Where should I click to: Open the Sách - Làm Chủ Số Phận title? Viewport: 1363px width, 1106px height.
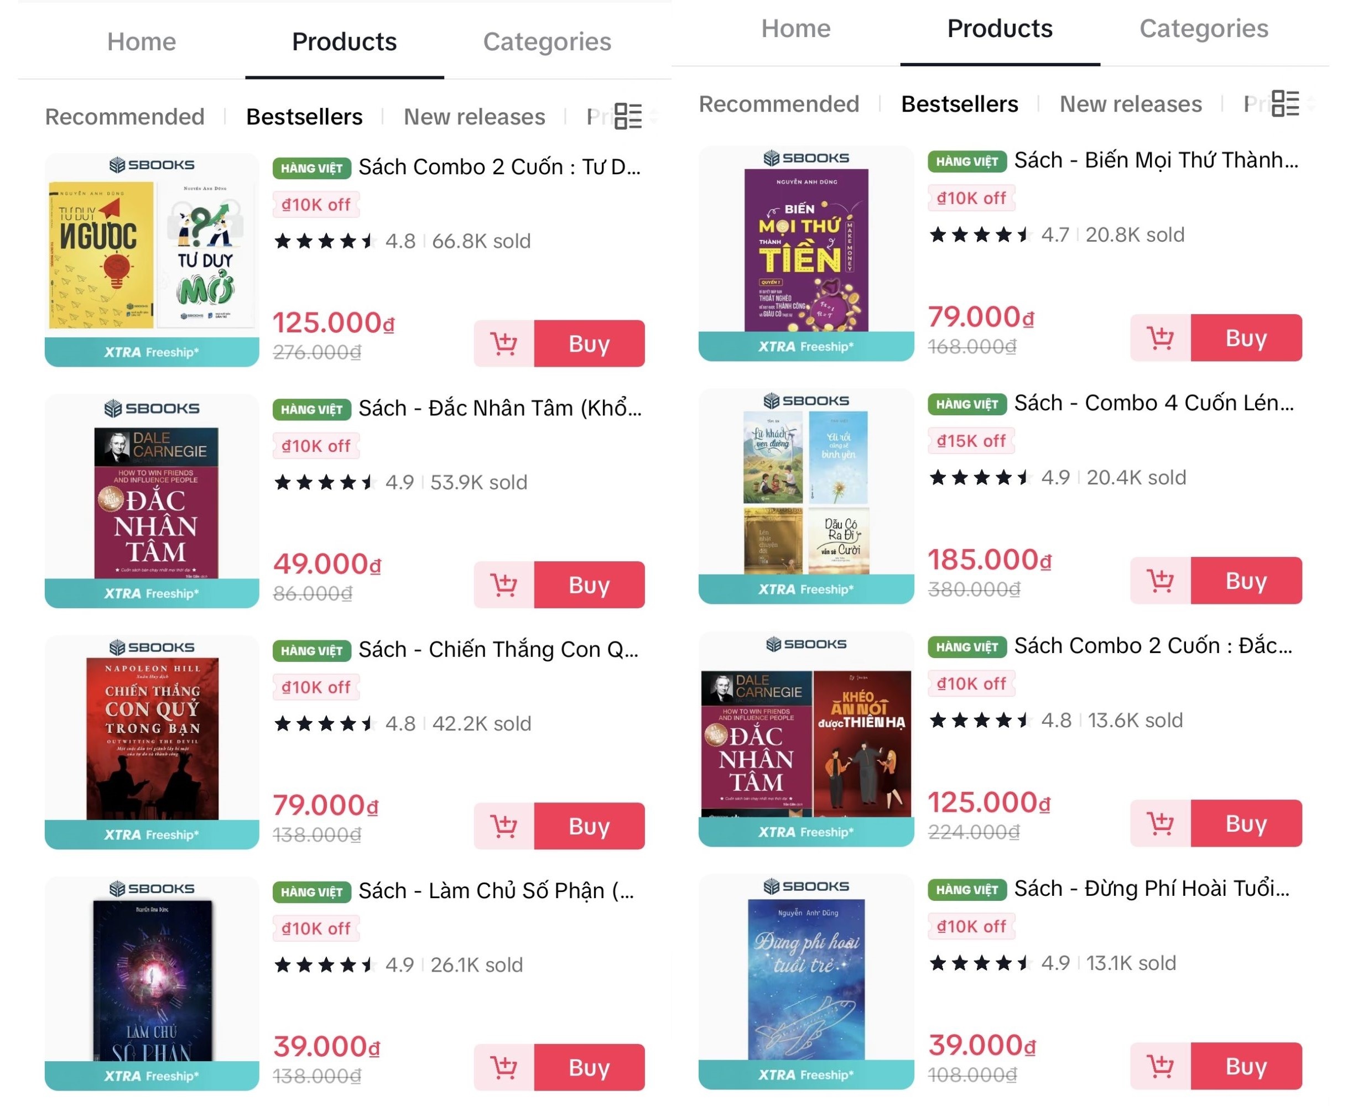click(x=496, y=890)
